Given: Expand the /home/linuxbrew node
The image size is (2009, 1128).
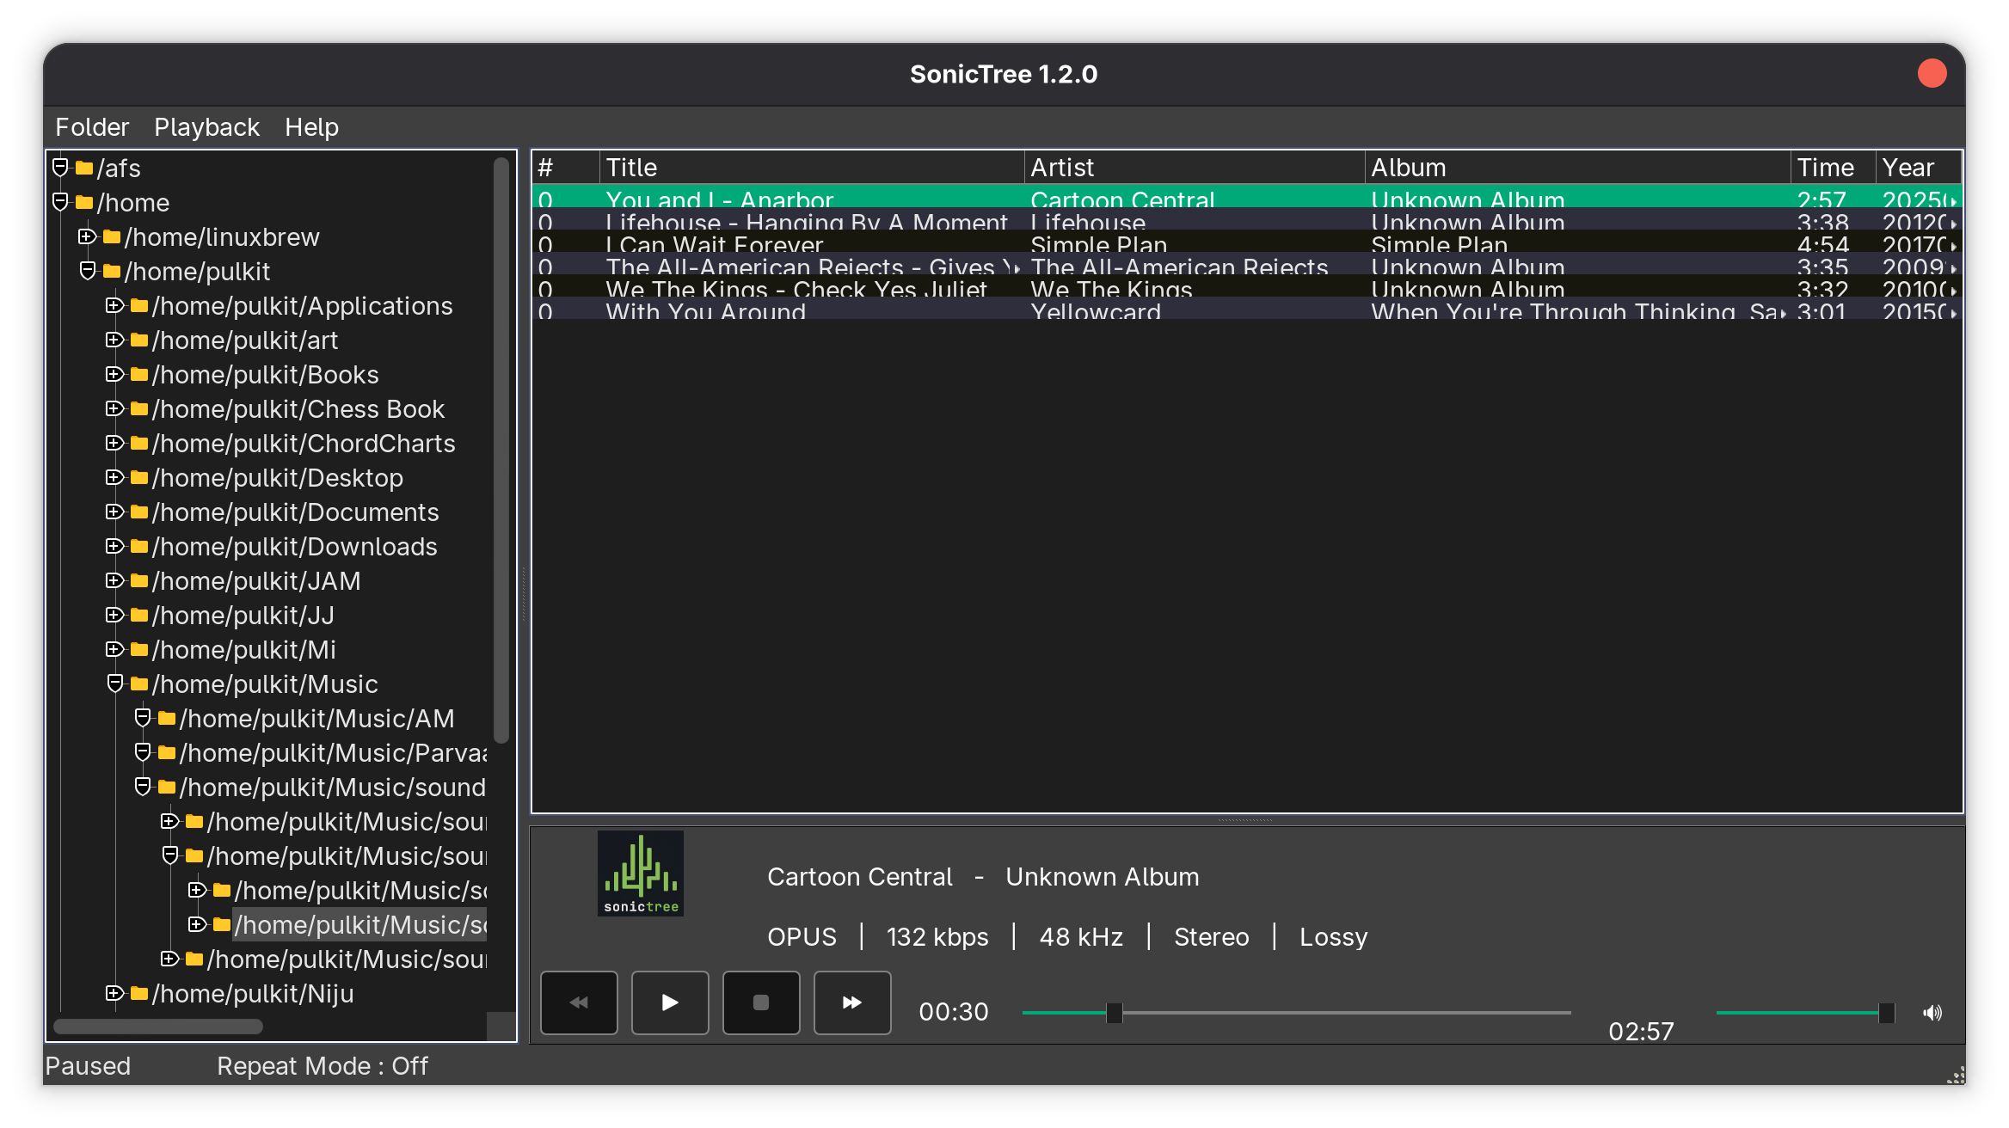Looking at the screenshot, I should (87, 236).
